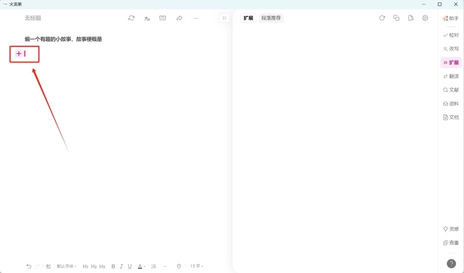Select 校对 in the sidebar
464x273 pixels.
pyautogui.click(x=451, y=35)
